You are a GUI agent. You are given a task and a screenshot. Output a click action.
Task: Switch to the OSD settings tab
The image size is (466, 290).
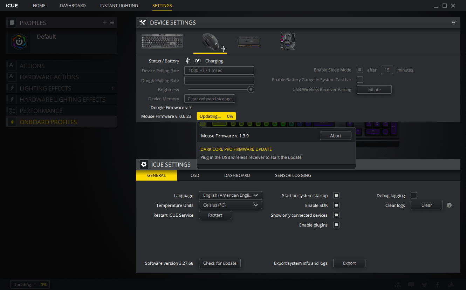(x=195, y=175)
